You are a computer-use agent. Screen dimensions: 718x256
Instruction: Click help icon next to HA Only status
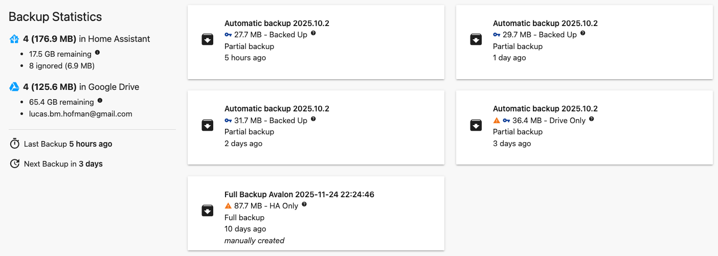pos(304,204)
